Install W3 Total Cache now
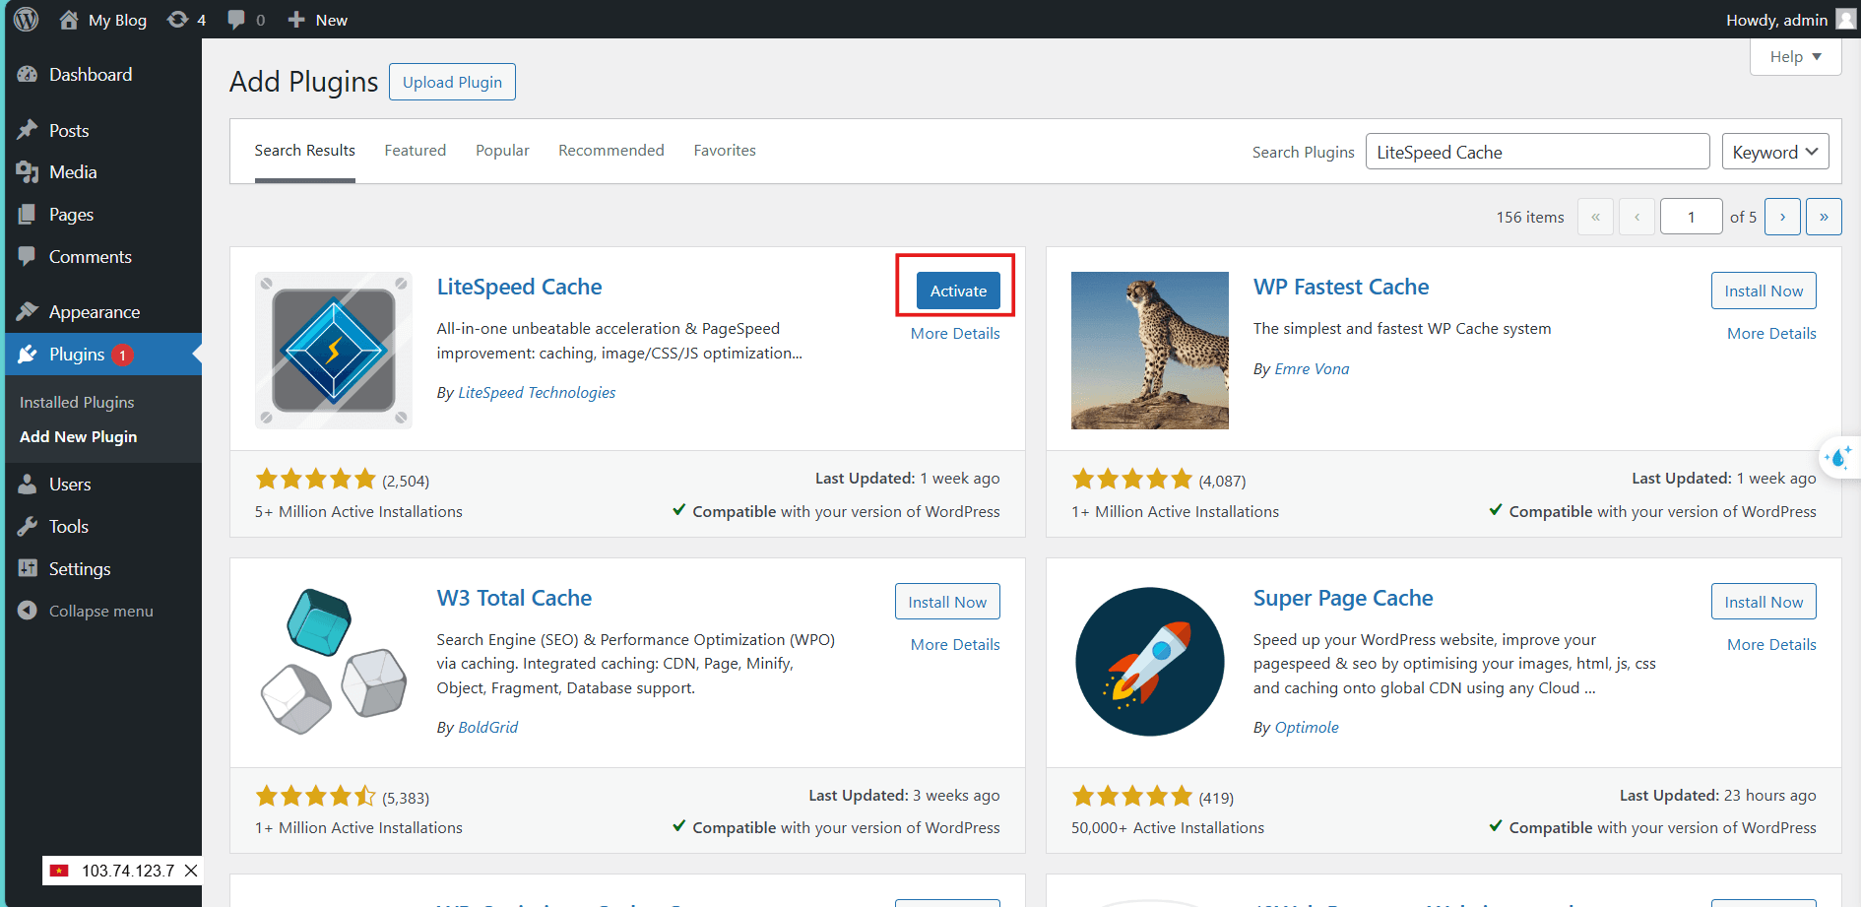The width and height of the screenshot is (1861, 907). pos(947,602)
